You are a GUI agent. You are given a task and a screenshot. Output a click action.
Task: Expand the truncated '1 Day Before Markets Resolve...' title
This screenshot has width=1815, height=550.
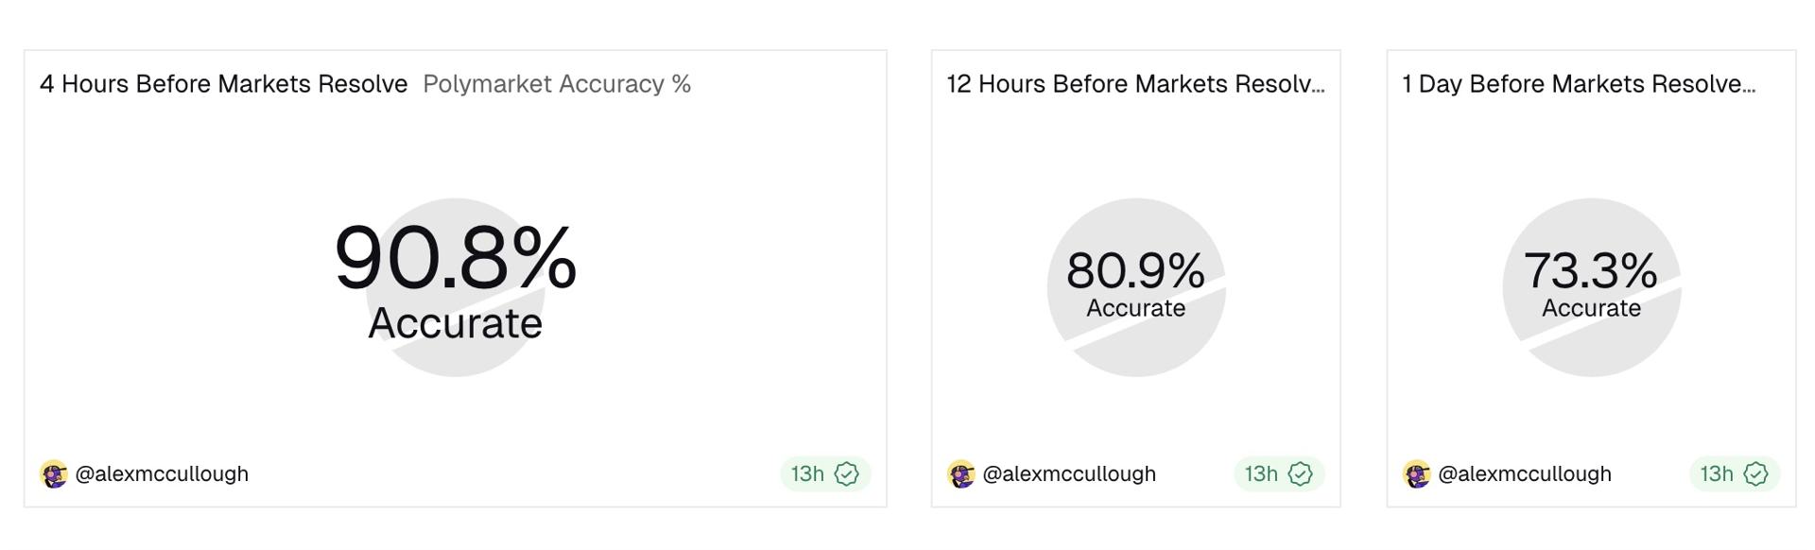pyautogui.click(x=1577, y=84)
